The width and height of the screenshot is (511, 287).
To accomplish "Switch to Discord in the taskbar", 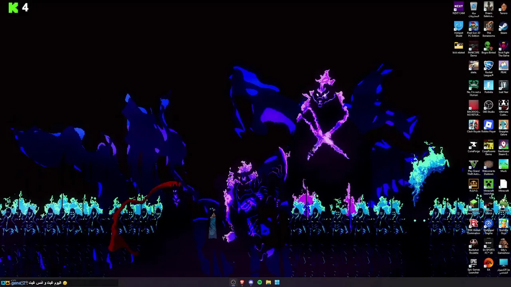I will pos(251,283).
